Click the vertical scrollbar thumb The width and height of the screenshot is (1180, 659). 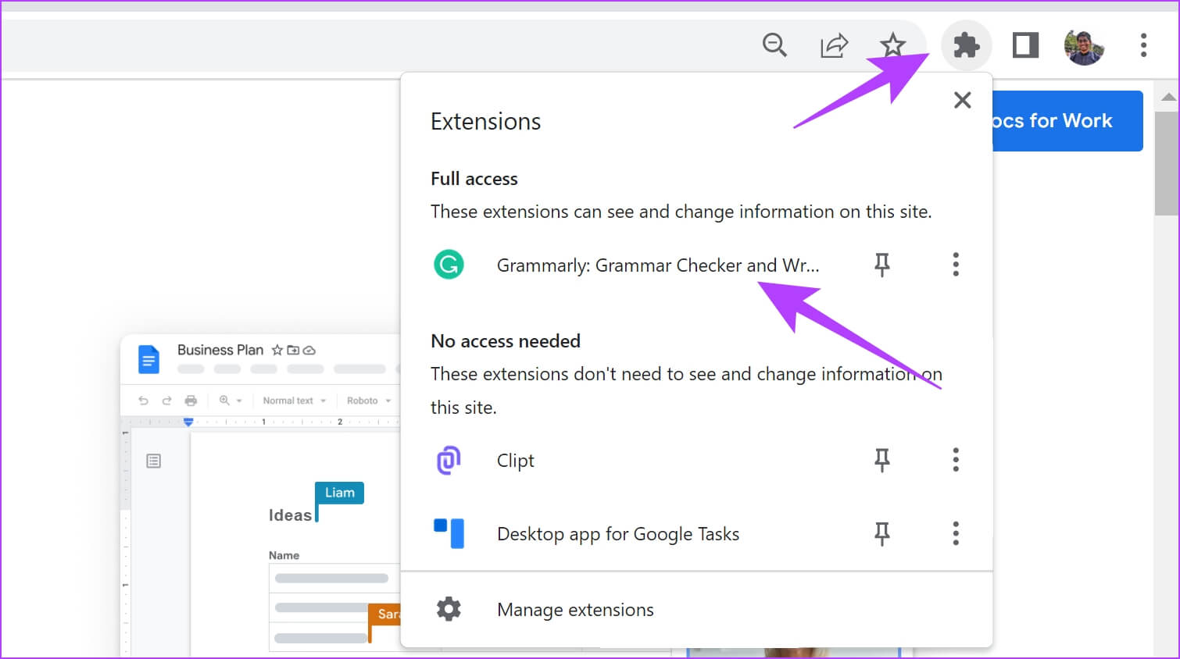[1167, 163]
